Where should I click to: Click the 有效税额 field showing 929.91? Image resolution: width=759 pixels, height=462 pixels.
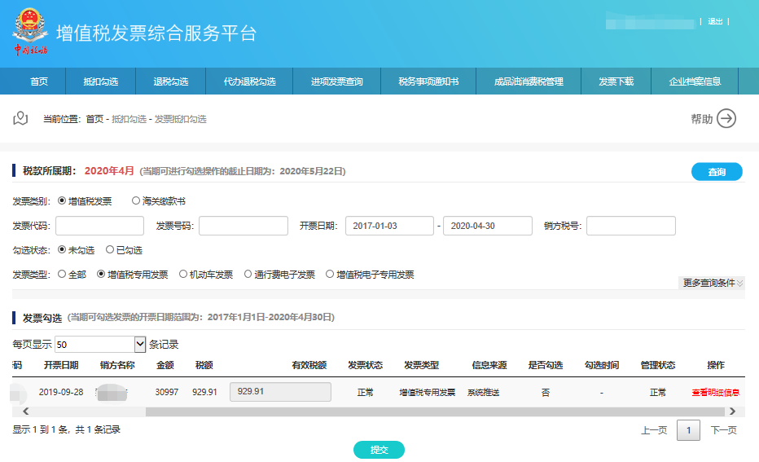281,392
